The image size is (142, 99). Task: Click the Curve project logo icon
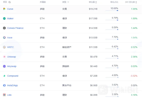click(4, 9)
